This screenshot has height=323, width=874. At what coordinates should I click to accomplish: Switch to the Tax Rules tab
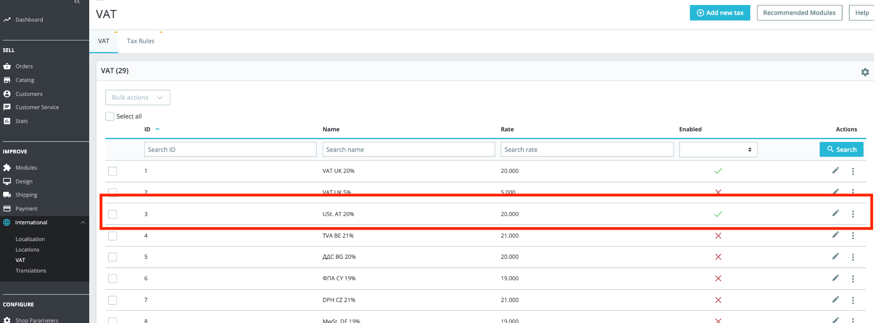click(x=140, y=41)
